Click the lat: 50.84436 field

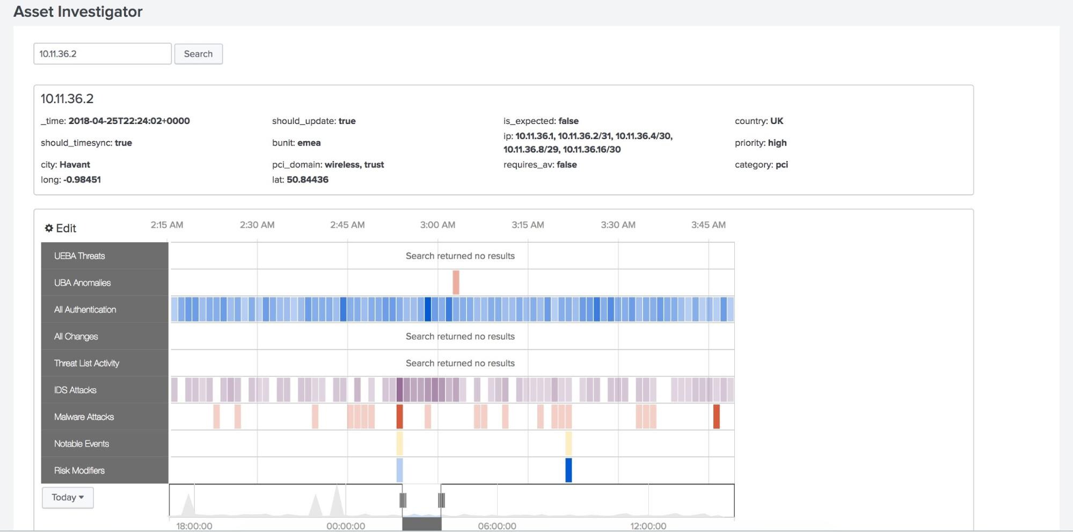pyautogui.click(x=300, y=180)
